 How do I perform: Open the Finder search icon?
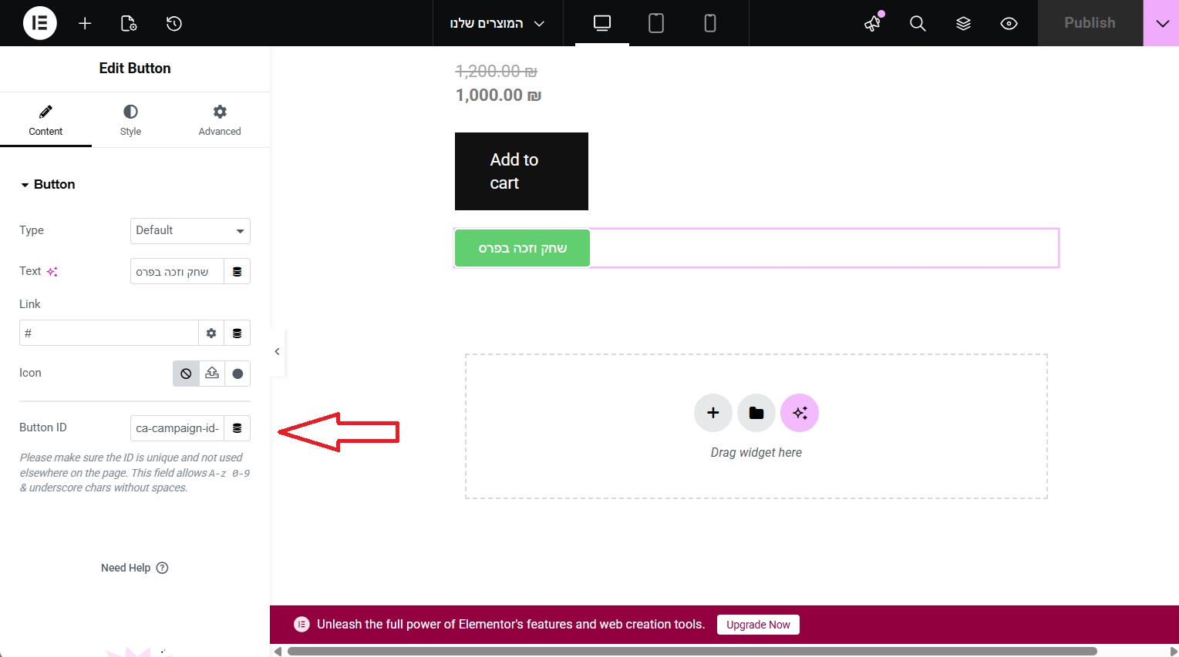click(918, 23)
